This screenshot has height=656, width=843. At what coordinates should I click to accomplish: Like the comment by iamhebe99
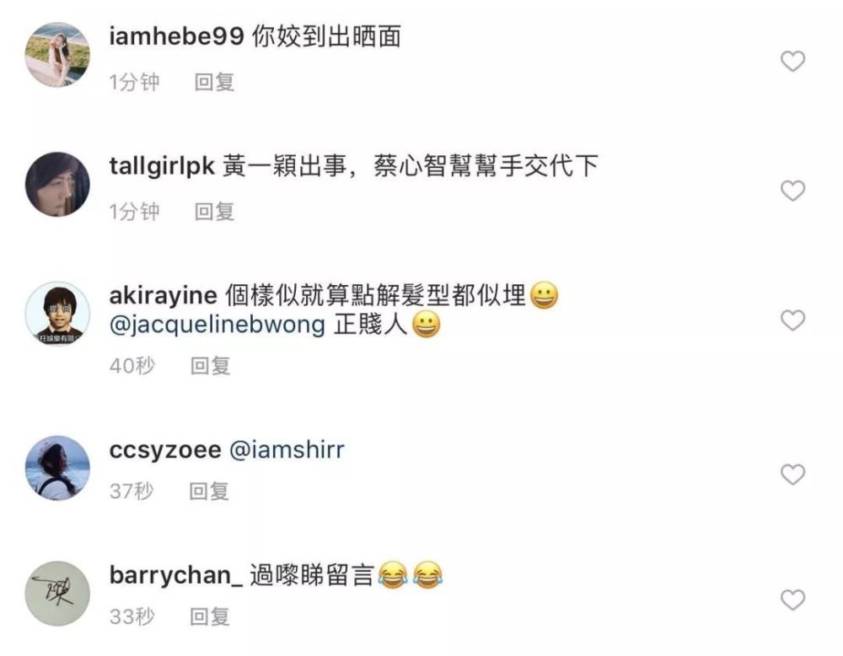coord(792,62)
